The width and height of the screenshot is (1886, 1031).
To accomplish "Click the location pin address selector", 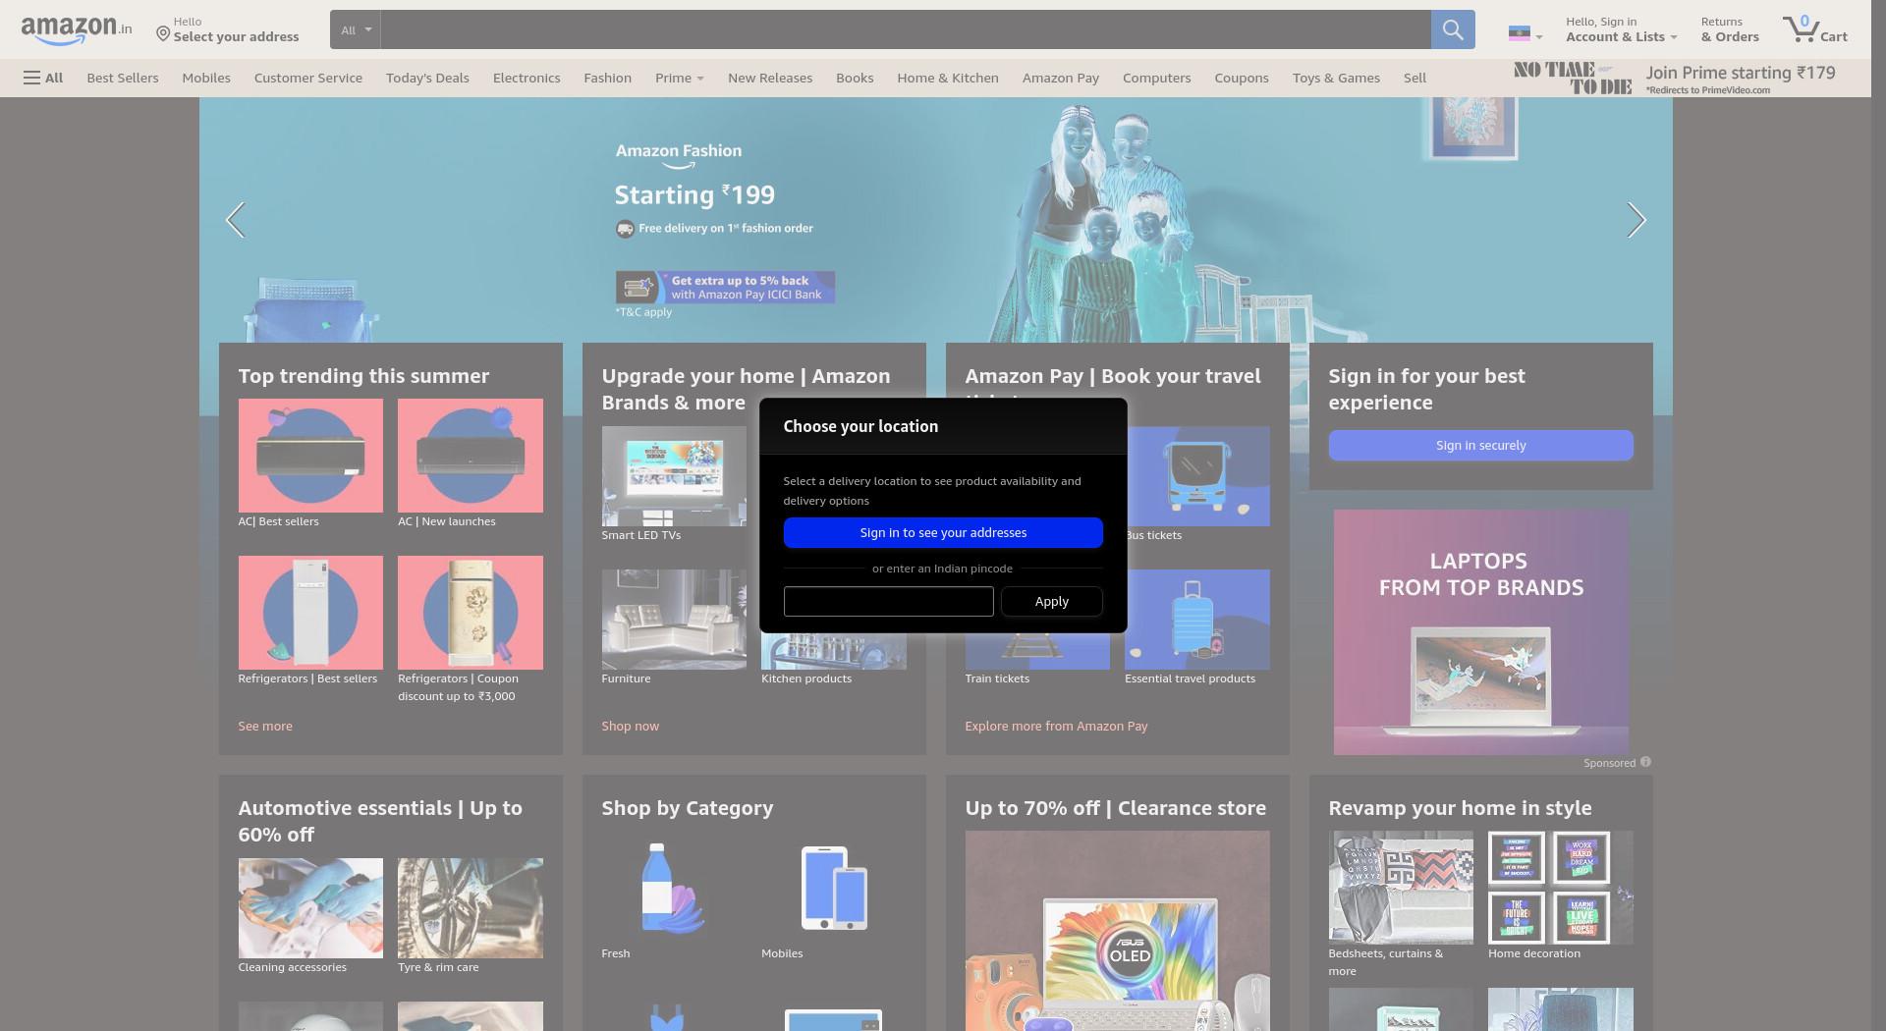I will 227,29.
